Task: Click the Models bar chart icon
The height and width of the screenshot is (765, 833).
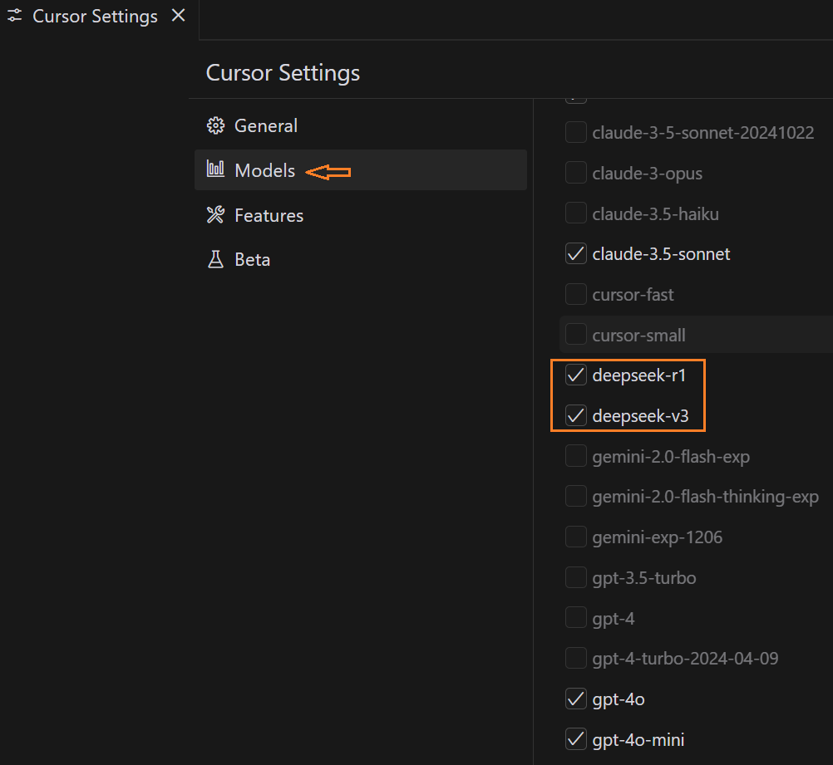Action: [x=215, y=169]
